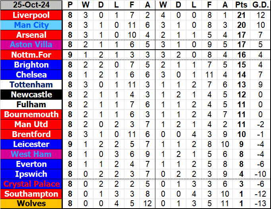Click the Liverpool team name cell
This screenshot has height=209, width=271.
[31, 15]
